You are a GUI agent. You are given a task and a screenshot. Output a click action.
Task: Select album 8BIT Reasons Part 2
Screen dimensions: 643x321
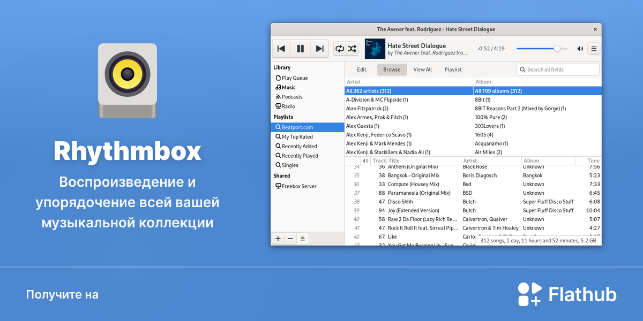point(537,109)
